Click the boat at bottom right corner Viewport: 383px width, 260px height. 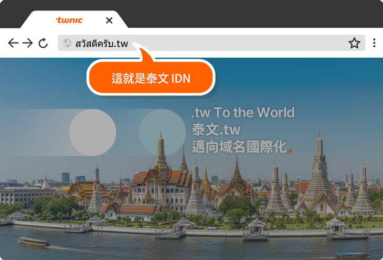point(352,255)
